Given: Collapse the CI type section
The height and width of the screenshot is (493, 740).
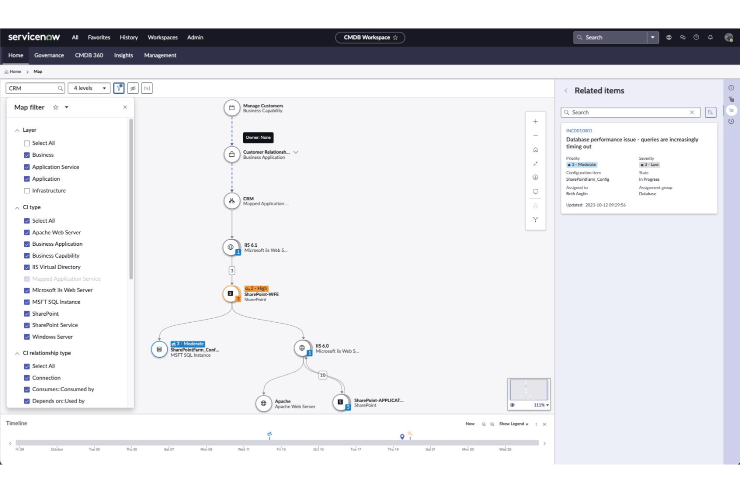Looking at the screenshot, I should click(17, 208).
